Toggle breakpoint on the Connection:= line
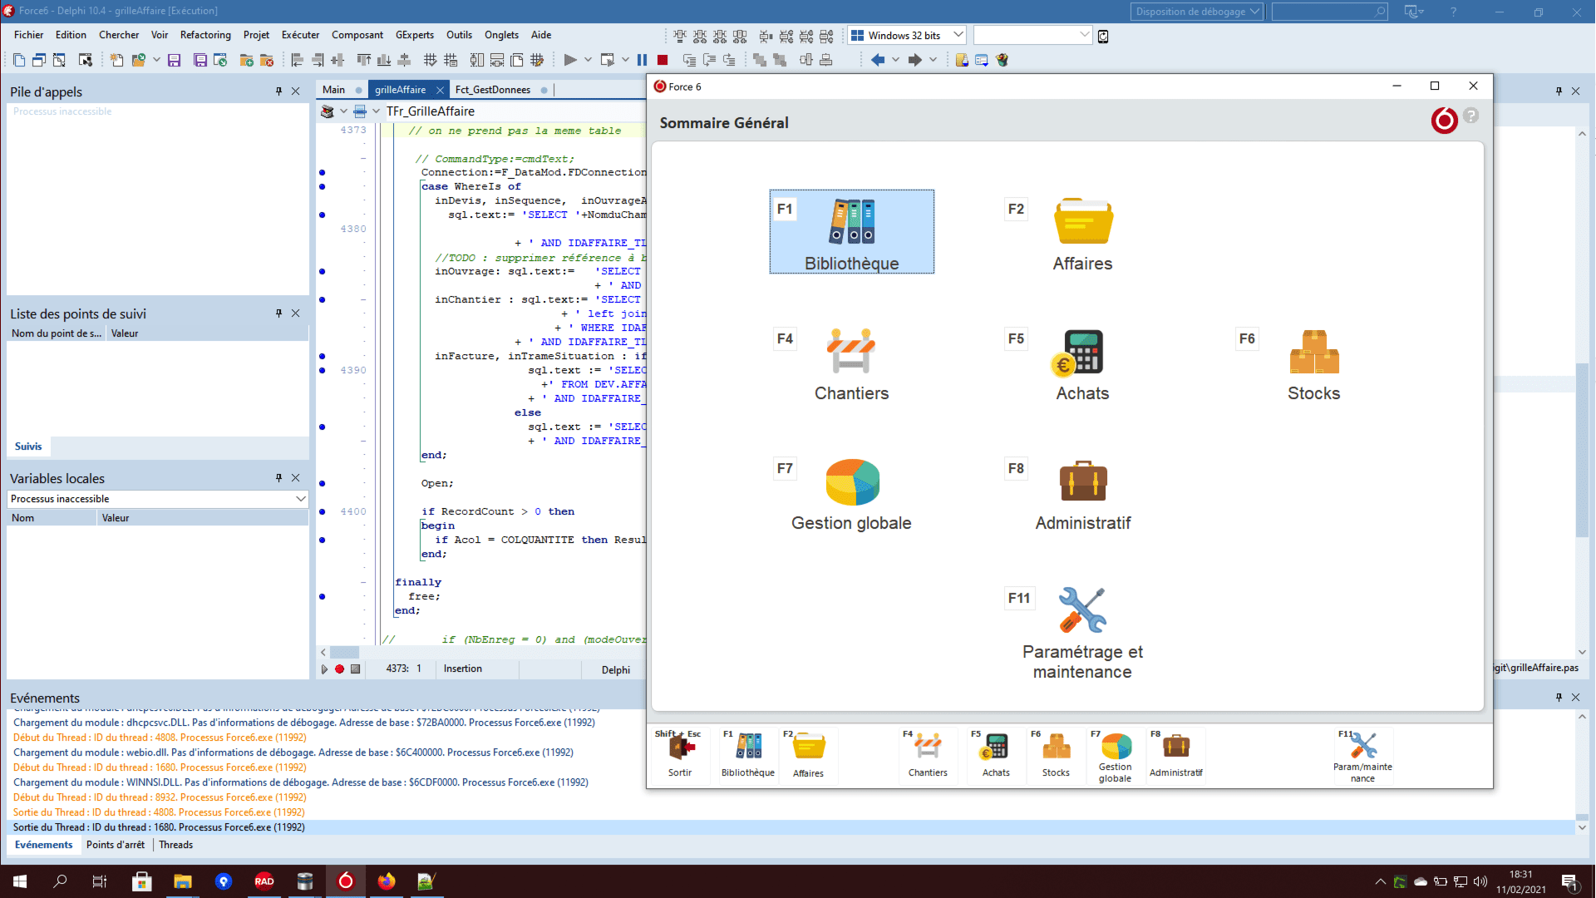The width and height of the screenshot is (1596, 898). (x=323, y=172)
